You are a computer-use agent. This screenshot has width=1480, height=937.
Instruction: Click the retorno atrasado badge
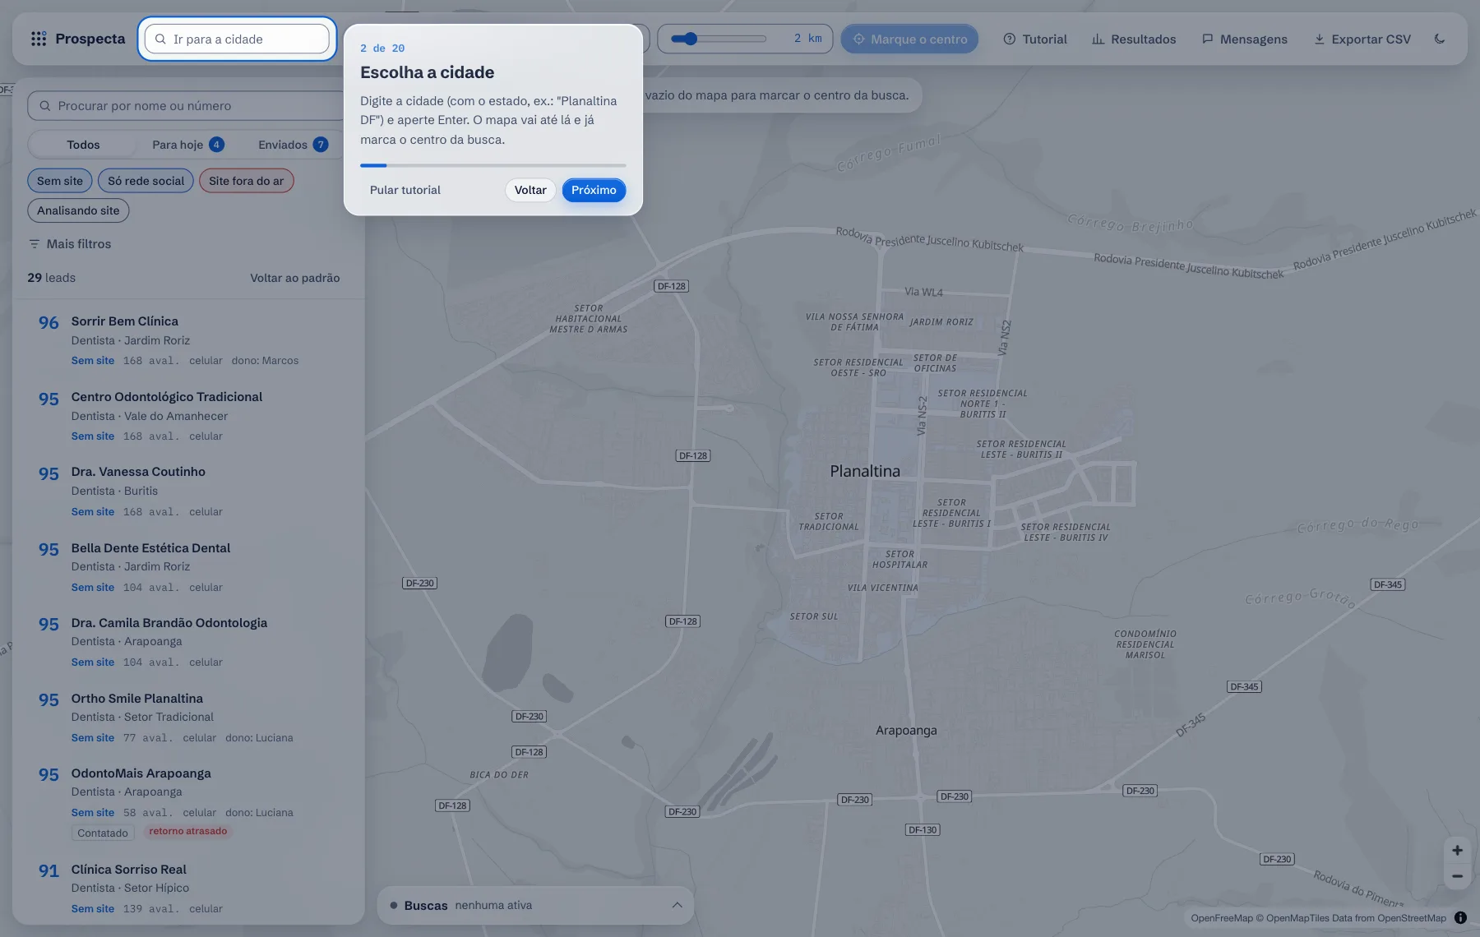coord(188,831)
